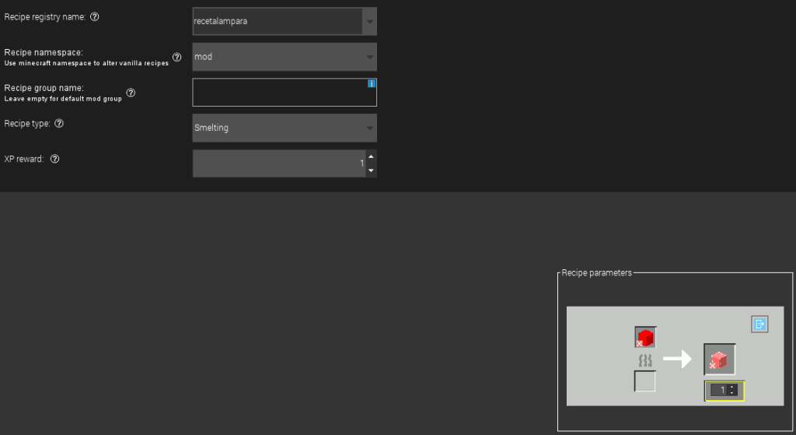
Task: Click help icon beside Recipe namespace
Action: pyautogui.click(x=176, y=57)
